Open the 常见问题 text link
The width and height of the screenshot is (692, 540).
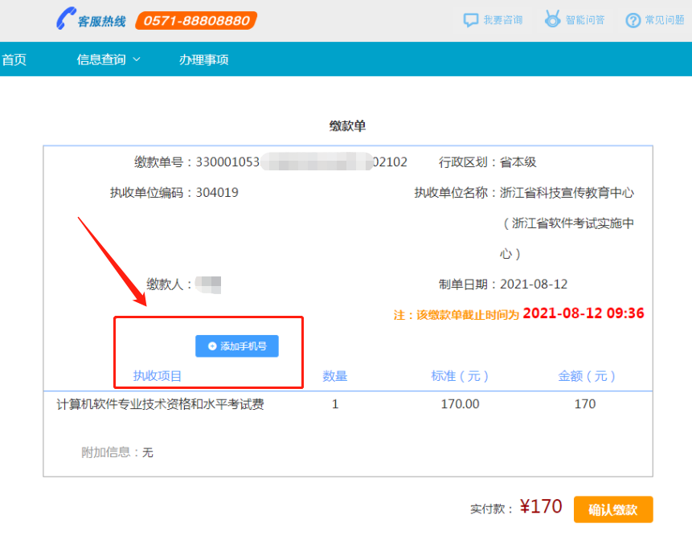[x=665, y=20]
